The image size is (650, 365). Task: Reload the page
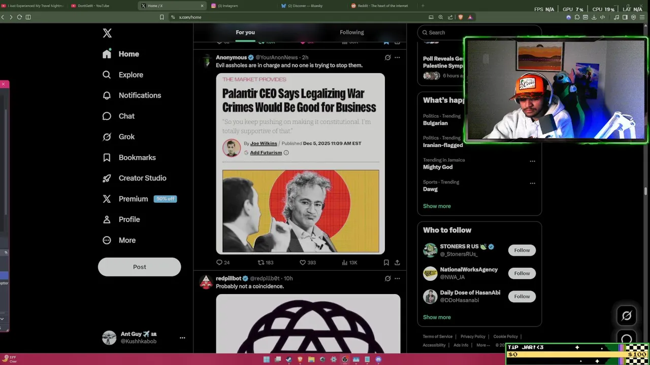coord(19,17)
